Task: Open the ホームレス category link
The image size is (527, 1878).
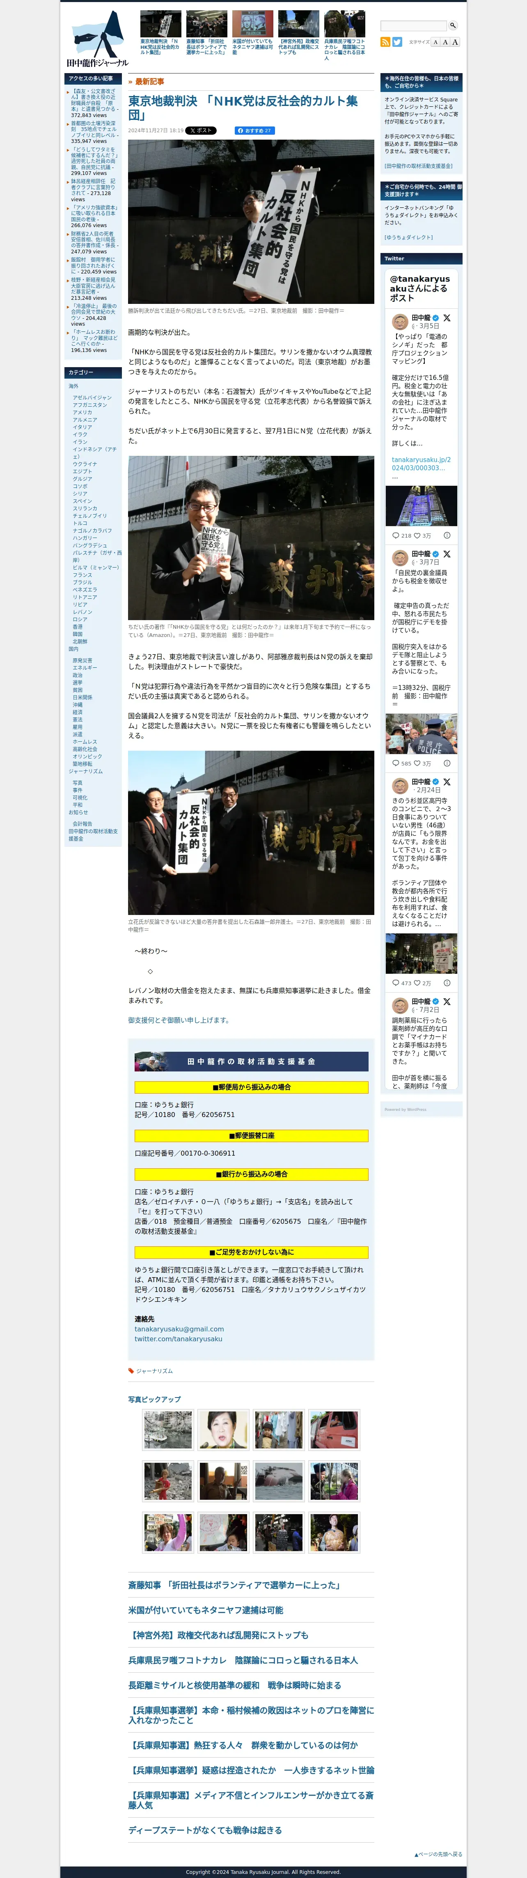Action: click(x=85, y=742)
